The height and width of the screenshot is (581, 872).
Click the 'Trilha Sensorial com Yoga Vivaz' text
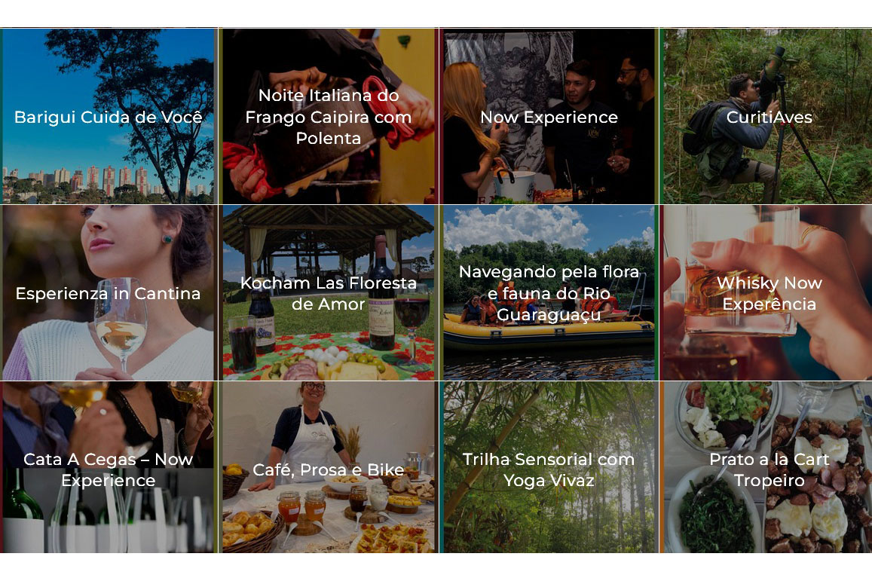(549, 469)
